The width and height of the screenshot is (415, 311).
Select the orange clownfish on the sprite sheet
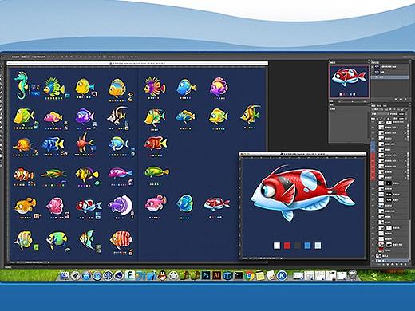(x=24, y=175)
